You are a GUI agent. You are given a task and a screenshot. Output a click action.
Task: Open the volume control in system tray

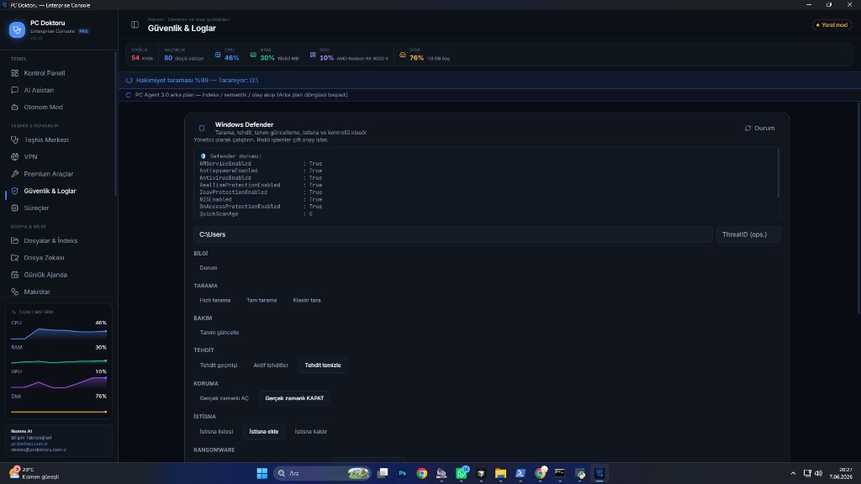pos(819,473)
